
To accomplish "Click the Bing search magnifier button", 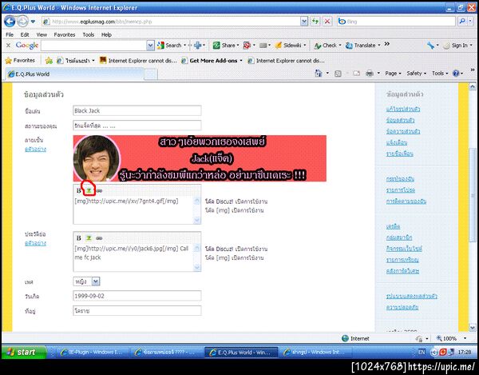I will click(462, 21).
